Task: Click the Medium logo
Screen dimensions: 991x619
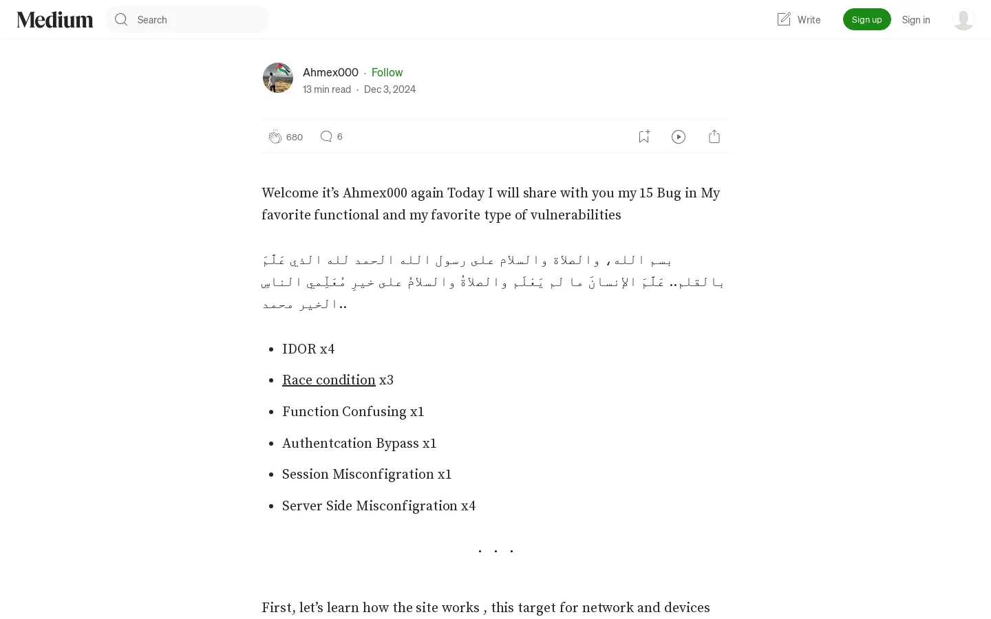Action: 55,19
